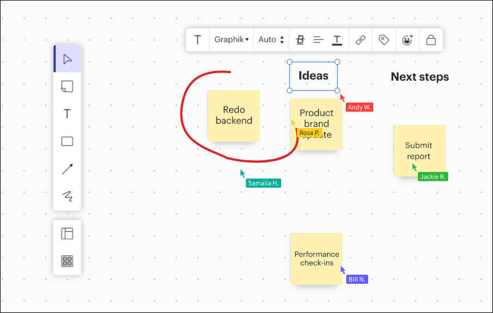Toggle strikethrough bold formatting
Image resolution: width=493 pixels, height=313 pixels.
[301, 40]
